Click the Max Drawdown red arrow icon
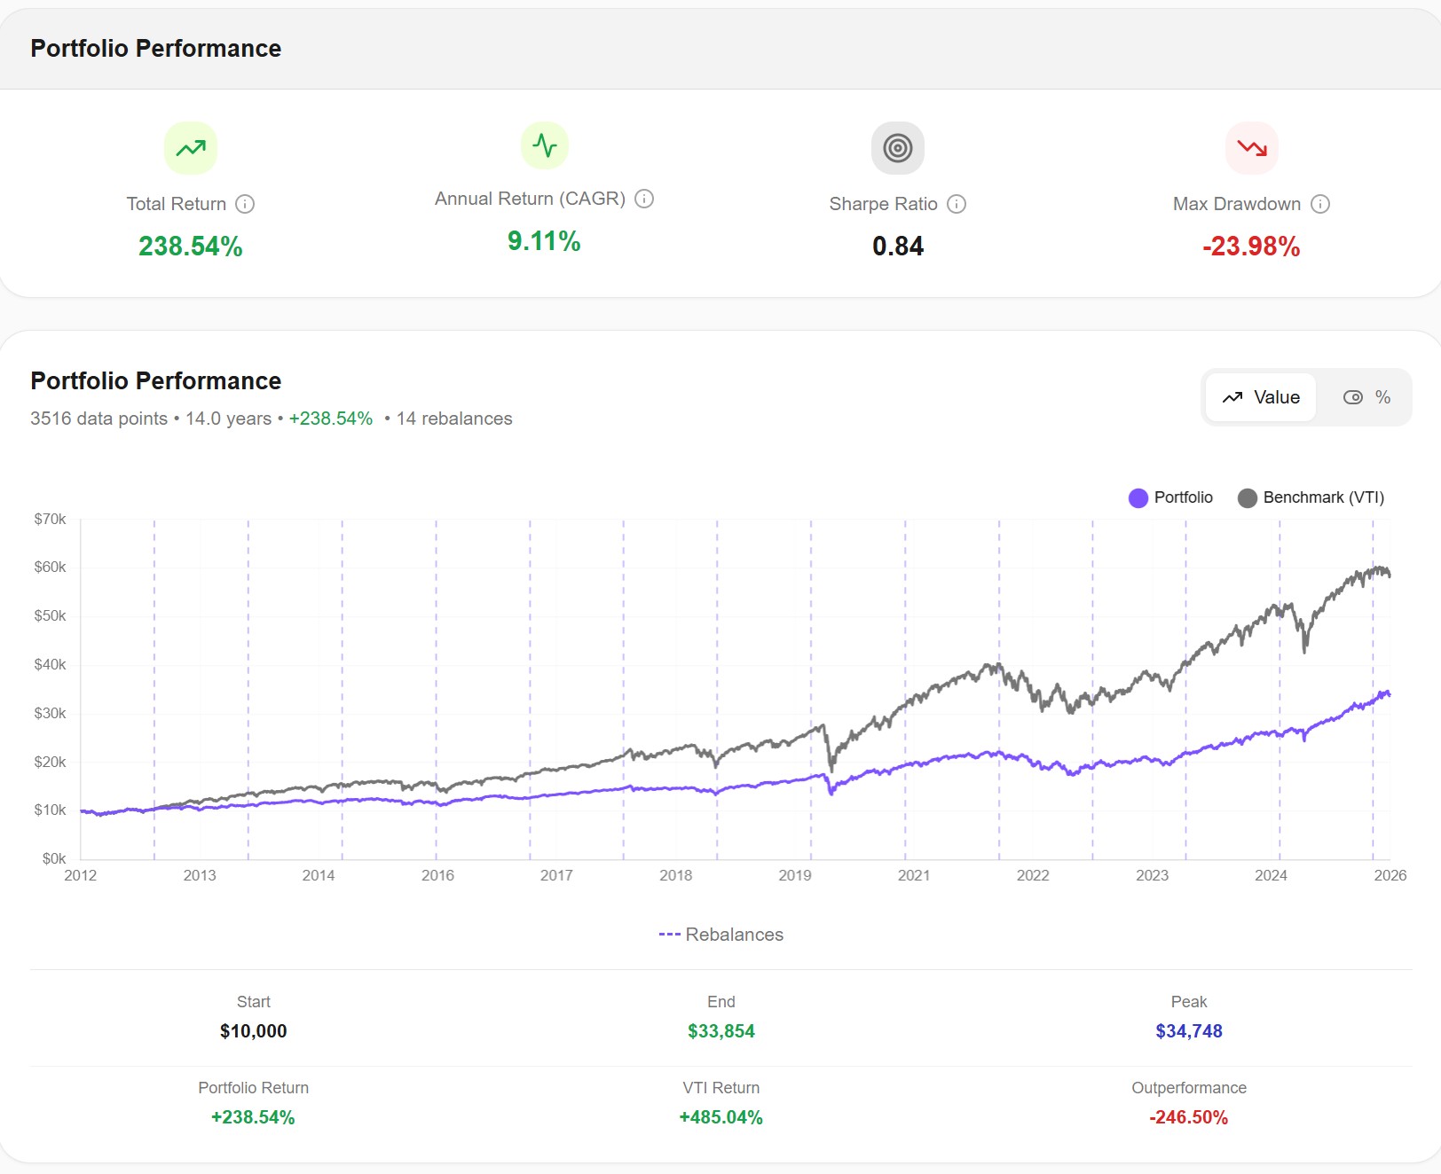The height and width of the screenshot is (1174, 1441). click(x=1251, y=148)
